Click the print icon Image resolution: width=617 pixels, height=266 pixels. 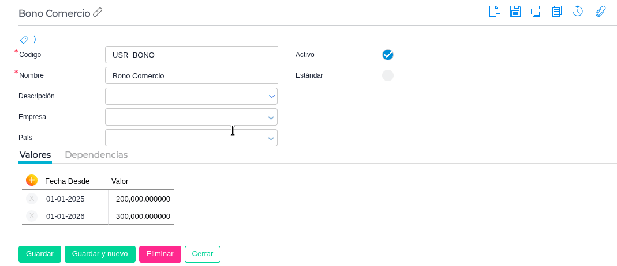coord(536,12)
